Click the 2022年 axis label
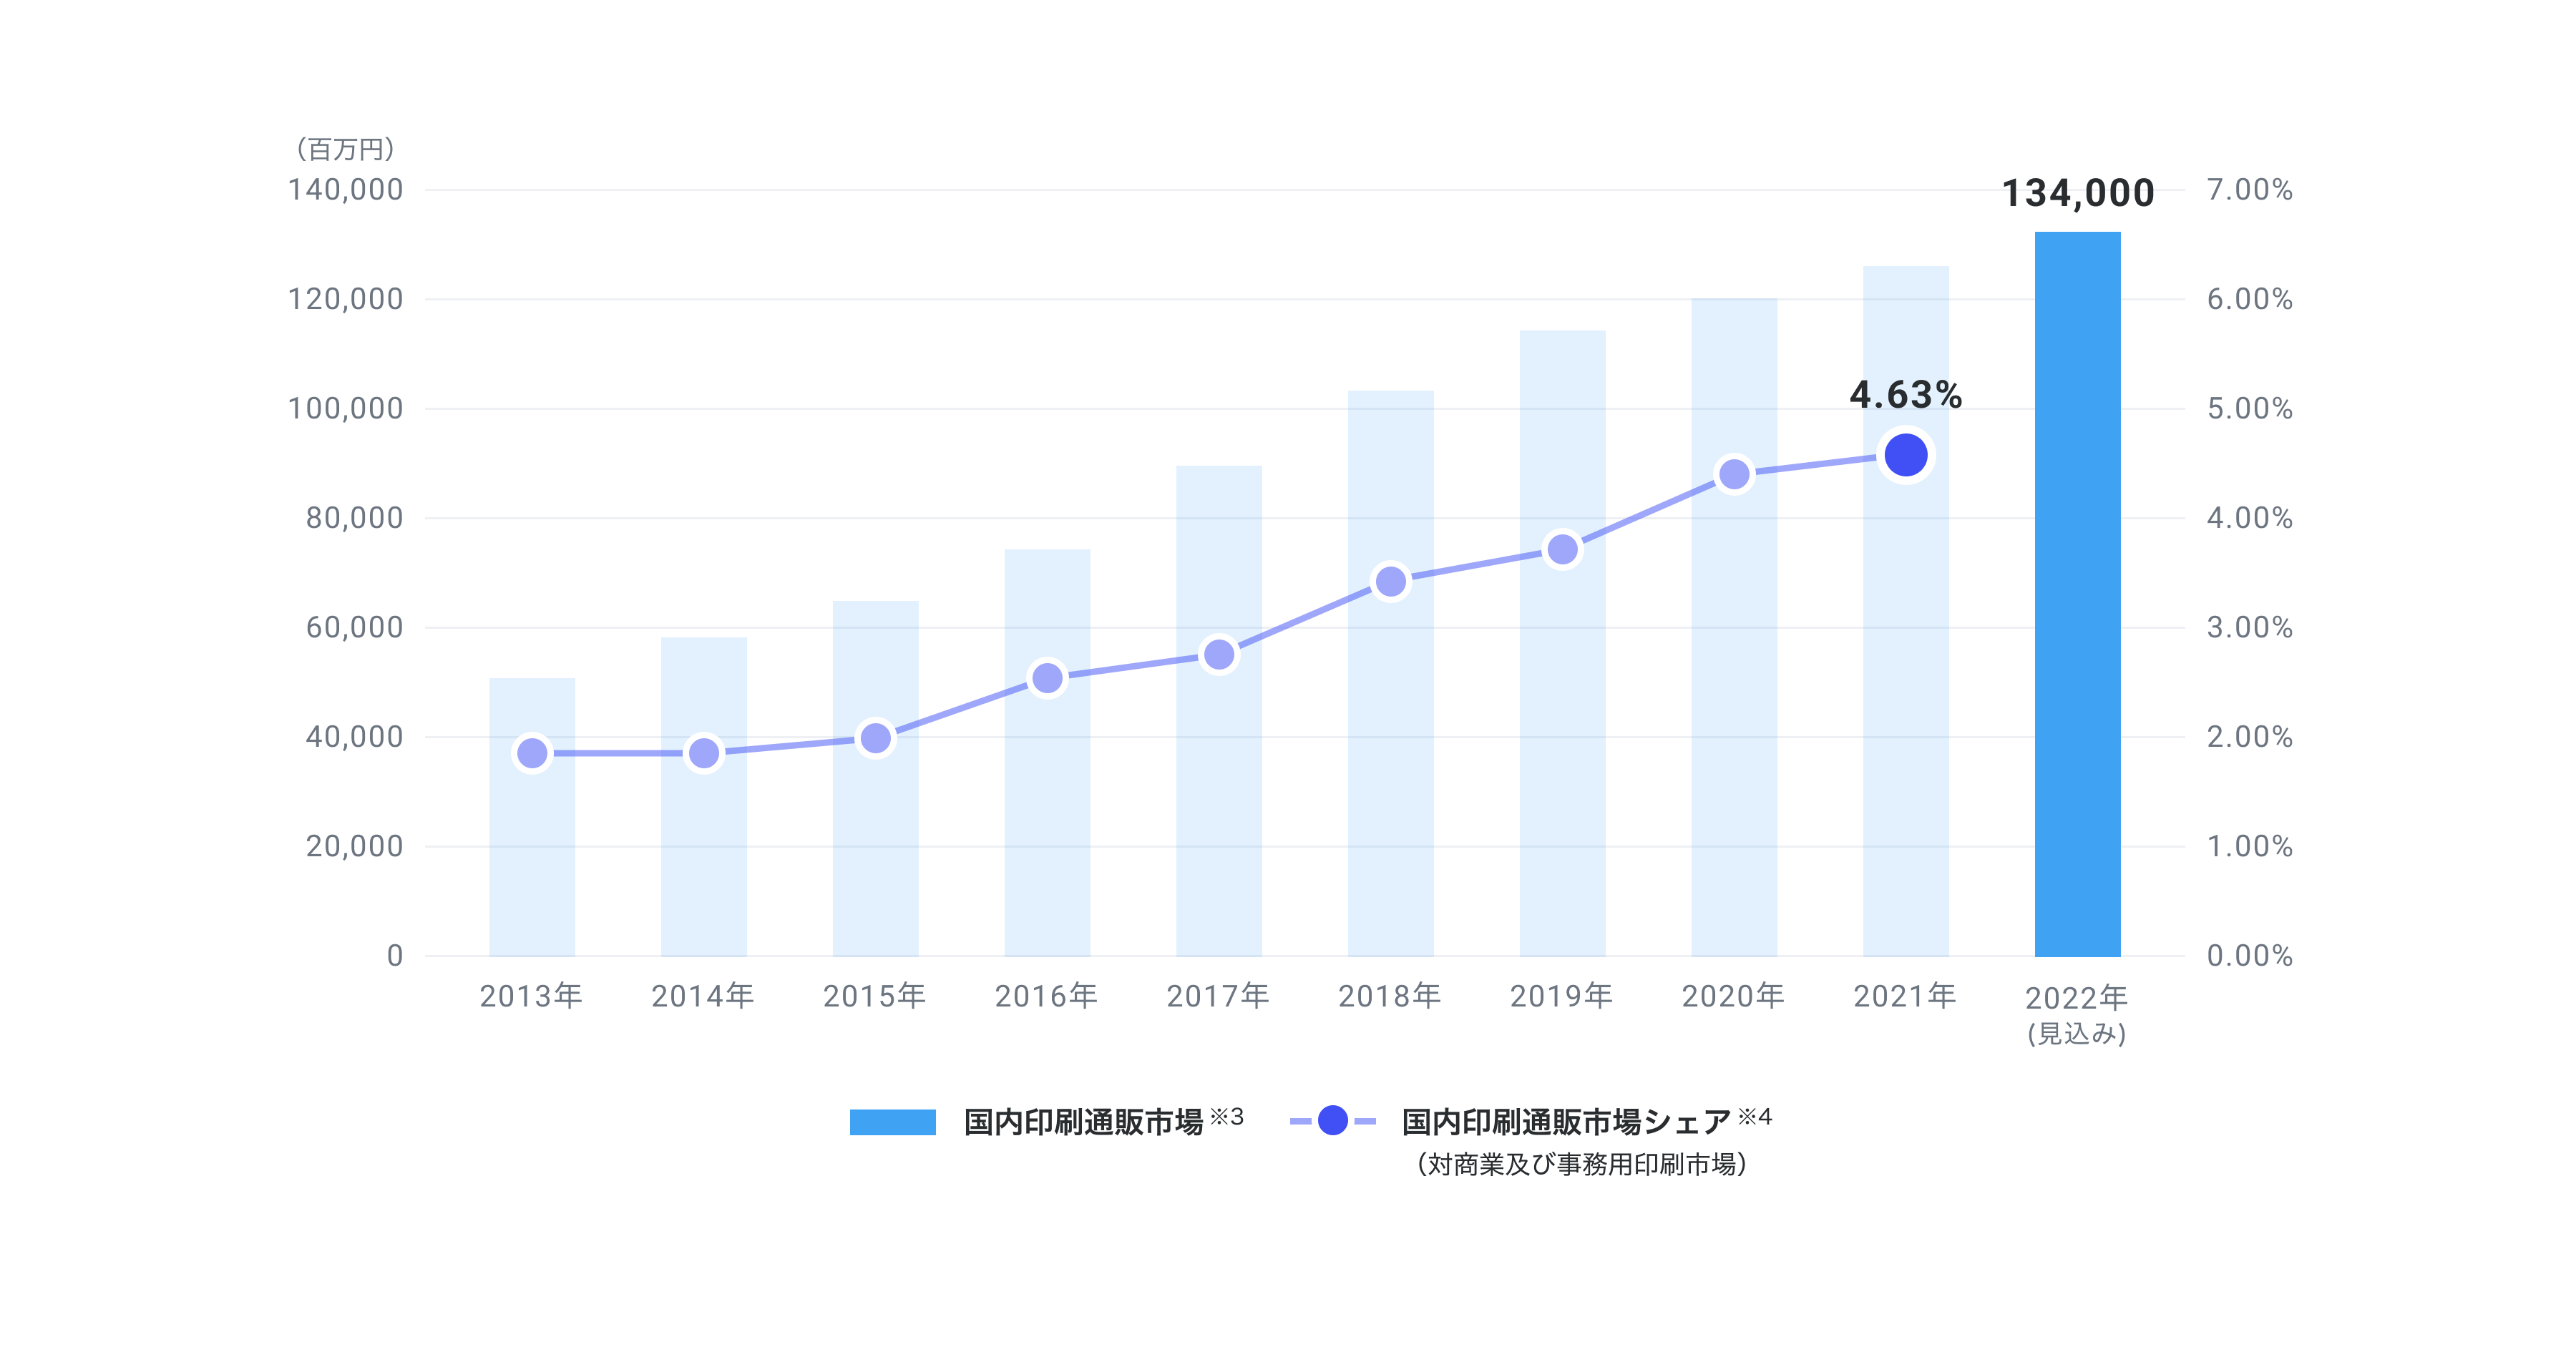Viewport: 2576px width, 1352px height. (2076, 998)
